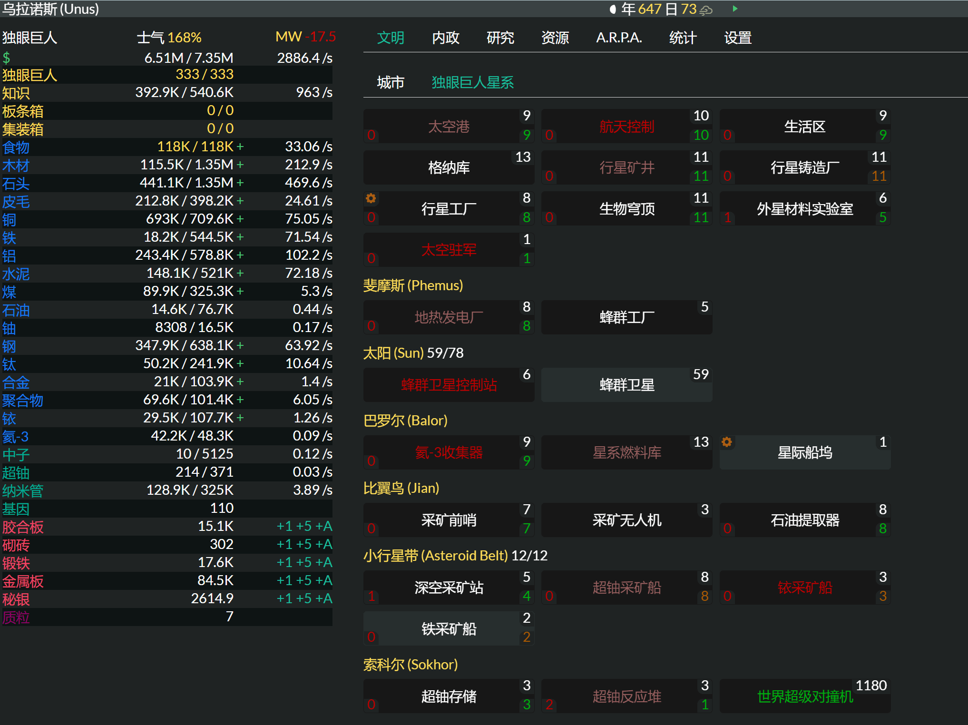Click the orange on-count of 铁采矿船

click(527, 637)
